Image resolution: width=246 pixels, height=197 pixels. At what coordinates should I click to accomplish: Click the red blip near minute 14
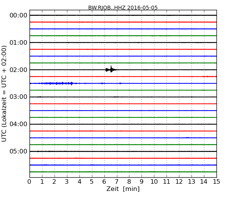click(x=207, y=77)
